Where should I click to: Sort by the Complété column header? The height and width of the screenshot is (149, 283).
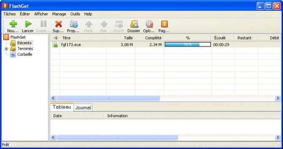(x=149, y=38)
